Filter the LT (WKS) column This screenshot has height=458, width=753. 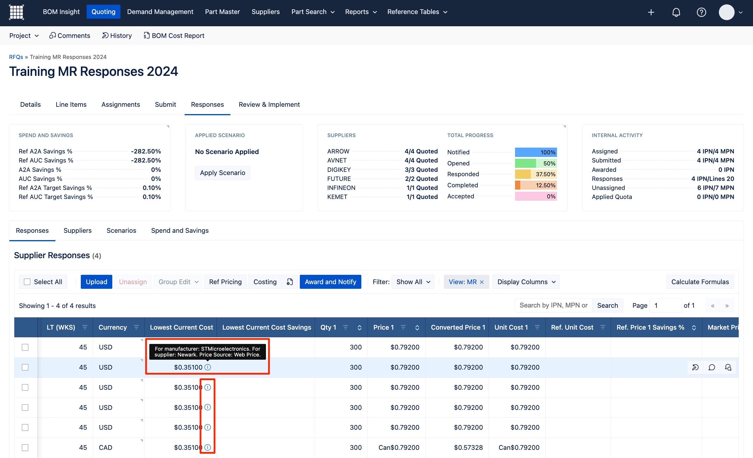(x=85, y=327)
